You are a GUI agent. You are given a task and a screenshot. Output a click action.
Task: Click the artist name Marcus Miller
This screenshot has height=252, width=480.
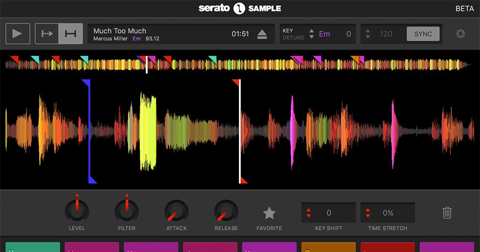tap(110, 38)
